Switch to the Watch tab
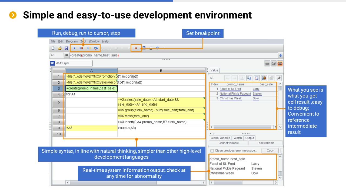Screen dimensions: 346x194 pyautogui.click(x=238, y=138)
